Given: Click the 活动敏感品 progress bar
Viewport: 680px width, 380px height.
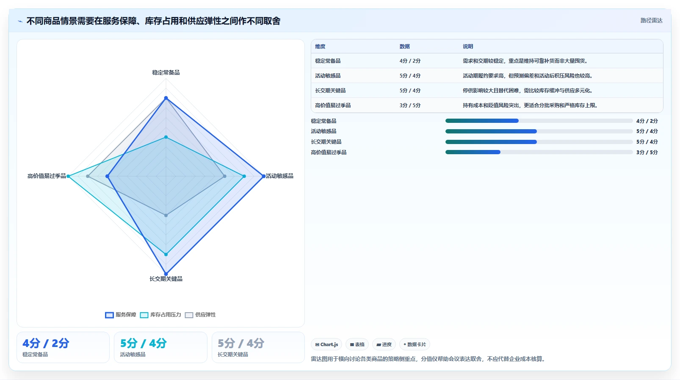Looking at the screenshot, I should coord(539,131).
